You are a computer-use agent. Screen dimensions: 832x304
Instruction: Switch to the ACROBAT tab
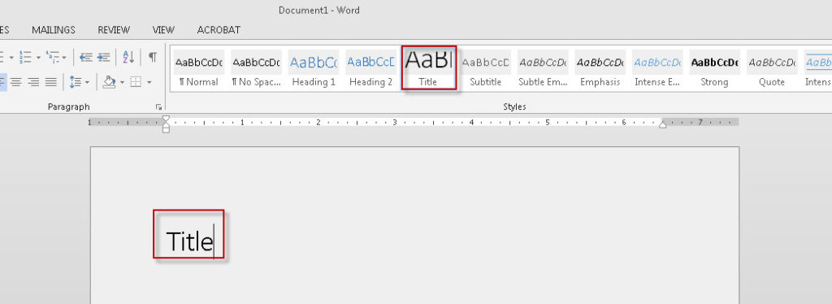(219, 30)
